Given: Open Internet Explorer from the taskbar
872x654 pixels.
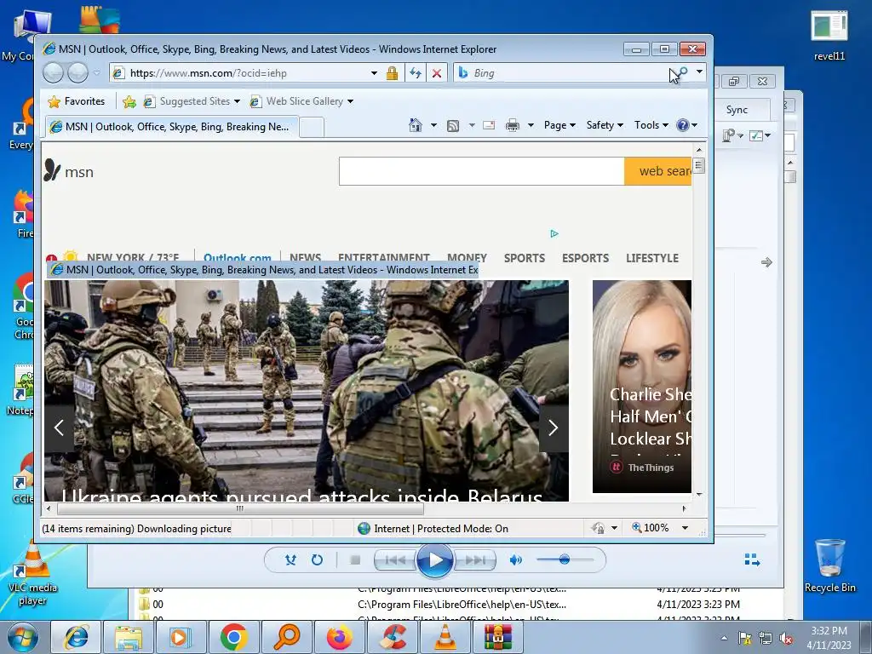Looking at the screenshot, I should point(76,637).
